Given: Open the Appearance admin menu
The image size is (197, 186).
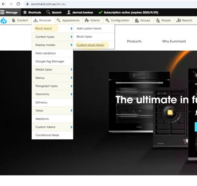Looking at the screenshot, I should pos(68,20).
